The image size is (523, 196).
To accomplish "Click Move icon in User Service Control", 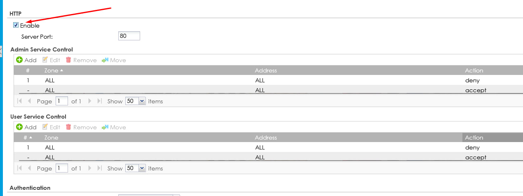I will pos(105,127).
